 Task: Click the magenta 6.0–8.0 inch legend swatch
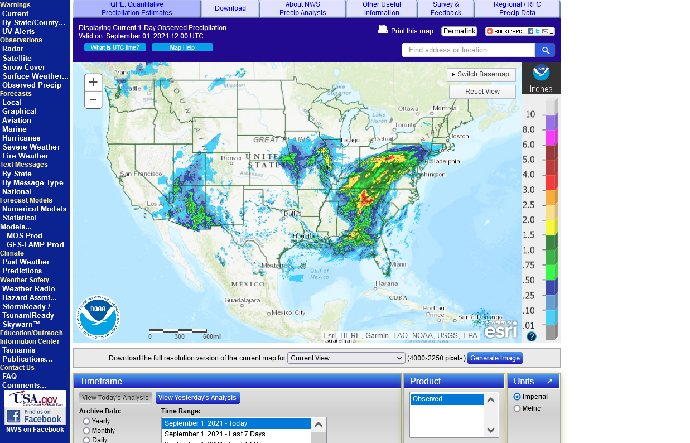point(552,137)
